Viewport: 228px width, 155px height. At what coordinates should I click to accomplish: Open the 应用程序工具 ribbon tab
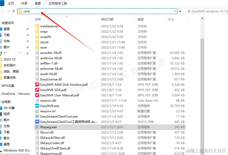click(x=58, y=3)
